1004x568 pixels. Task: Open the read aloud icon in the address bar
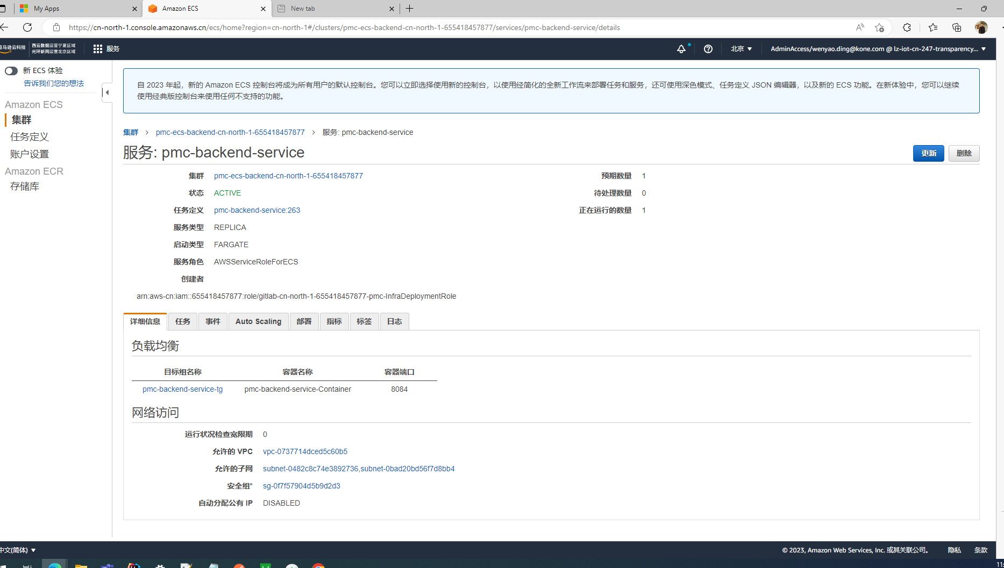(860, 27)
